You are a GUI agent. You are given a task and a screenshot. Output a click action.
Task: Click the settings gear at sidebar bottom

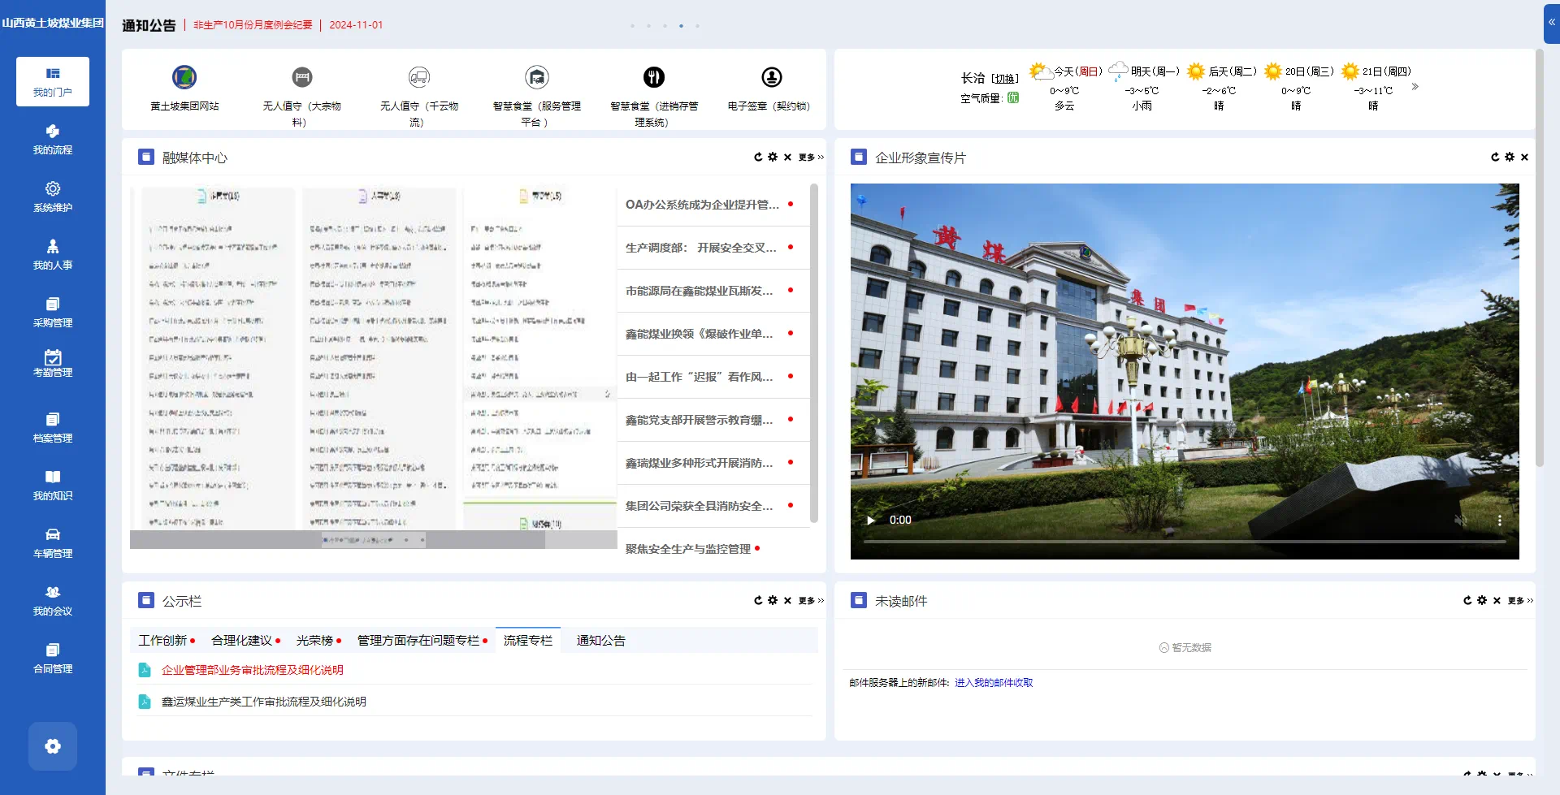pyautogui.click(x=53, y=746)
